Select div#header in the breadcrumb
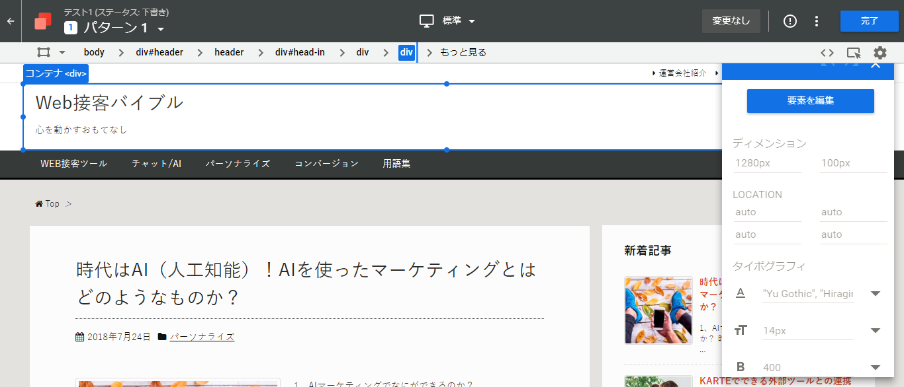This screenshot has height=387, width=904. (x=159, y=52)
